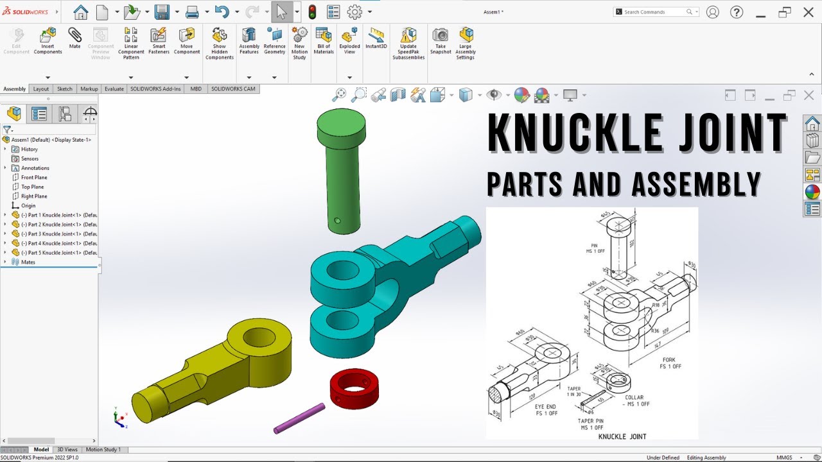Expand the History tree node
822x462 pixels.
click(x=5, y=149)
